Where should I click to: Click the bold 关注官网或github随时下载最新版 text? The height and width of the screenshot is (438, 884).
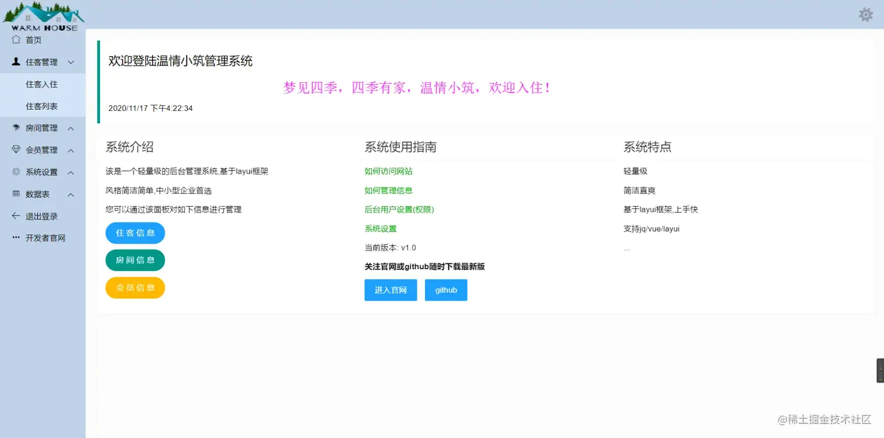424,266
